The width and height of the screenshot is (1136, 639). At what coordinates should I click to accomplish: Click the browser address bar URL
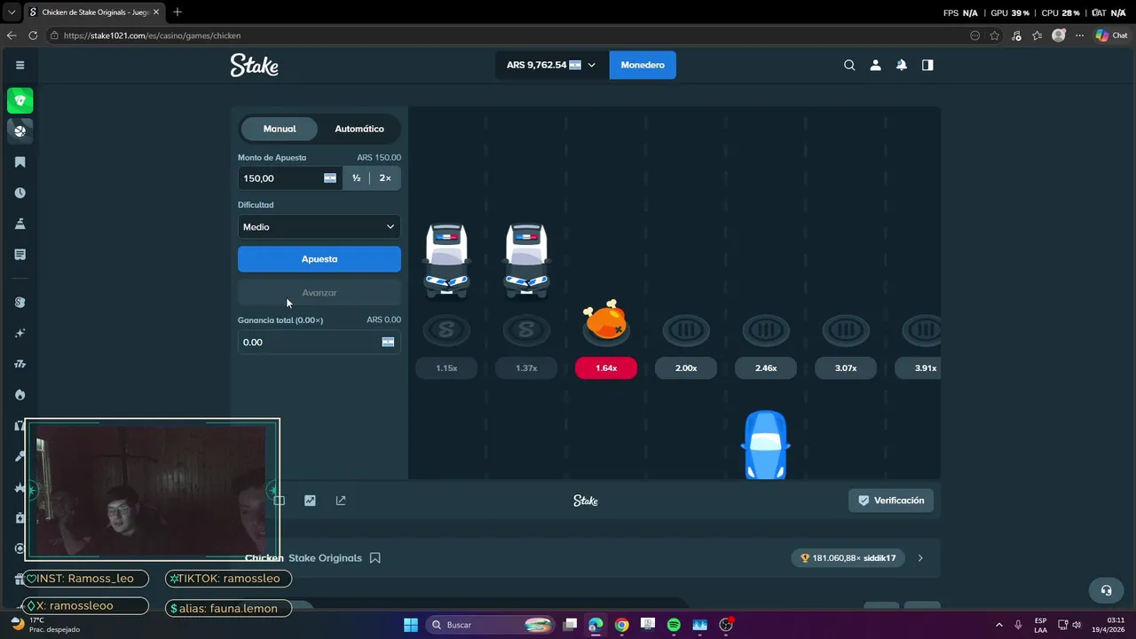point(152,35)
